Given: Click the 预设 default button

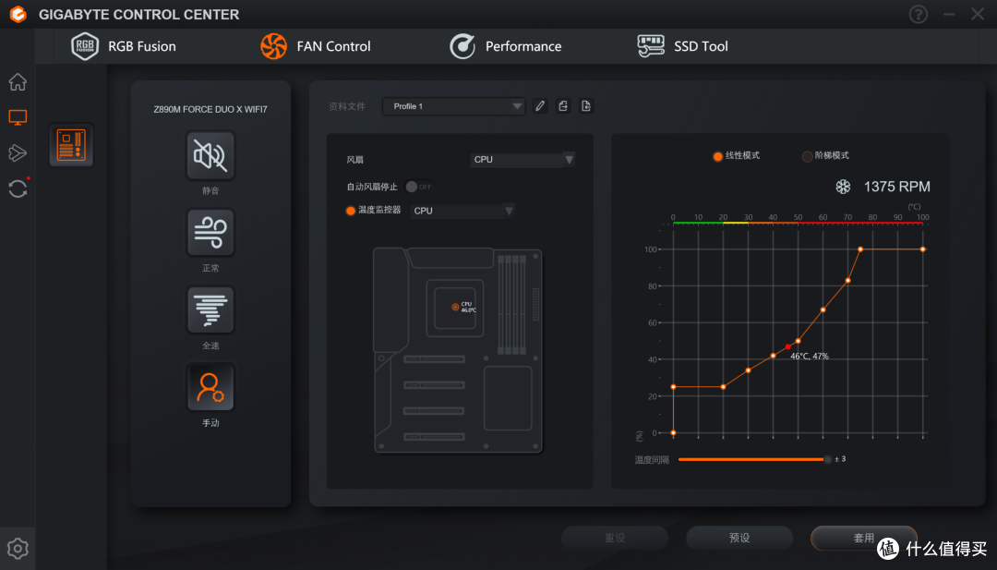Looking at the screenshot, I should [739, 539].
